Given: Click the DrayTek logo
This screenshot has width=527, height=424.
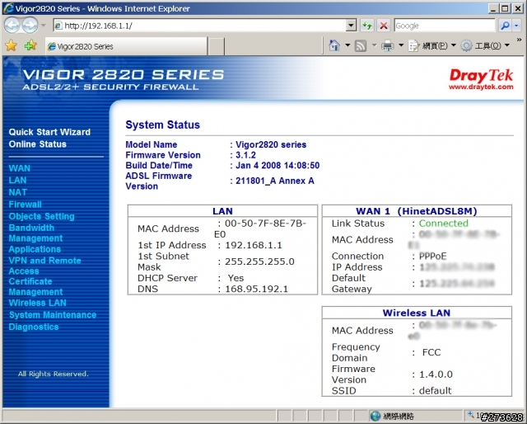Looking at the screenshot, I should [481, 79].
